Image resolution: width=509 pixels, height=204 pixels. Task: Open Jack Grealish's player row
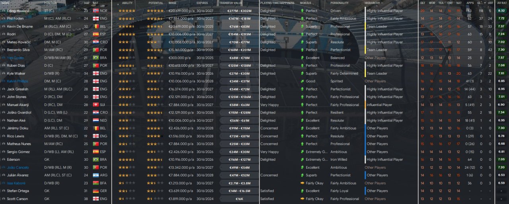[x=254, y=89]
